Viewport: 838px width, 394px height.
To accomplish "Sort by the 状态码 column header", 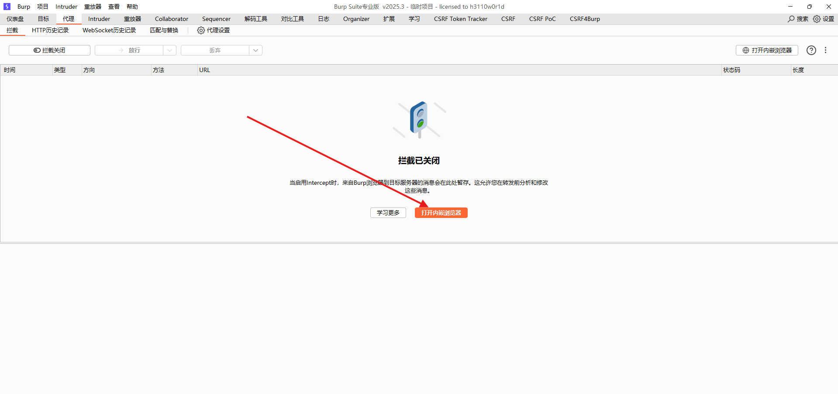I will (x=756, y=70).
